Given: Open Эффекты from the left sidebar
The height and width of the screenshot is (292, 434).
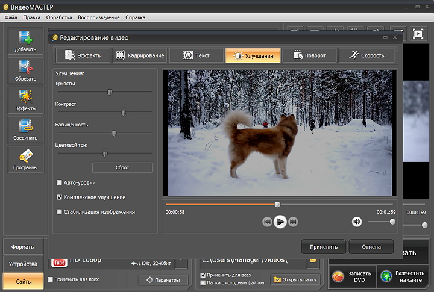Looking at the screenshot, I should [x=25, y=100].
